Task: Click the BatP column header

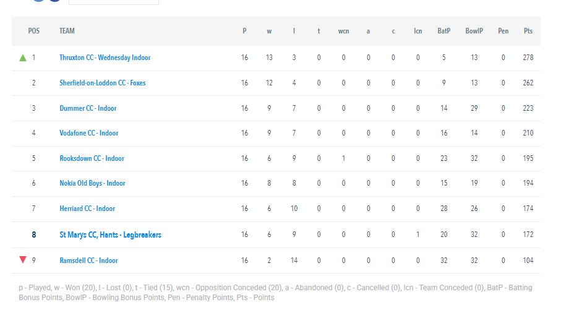Action: pos(444,31)
